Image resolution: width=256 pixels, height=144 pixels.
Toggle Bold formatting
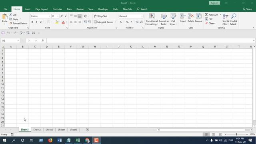coord(32,22)
